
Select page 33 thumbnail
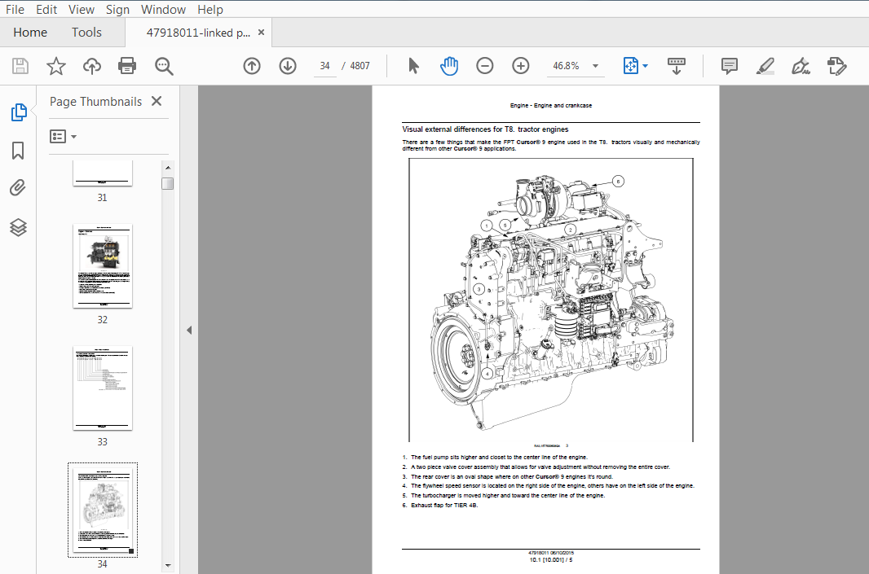[103, 388]
